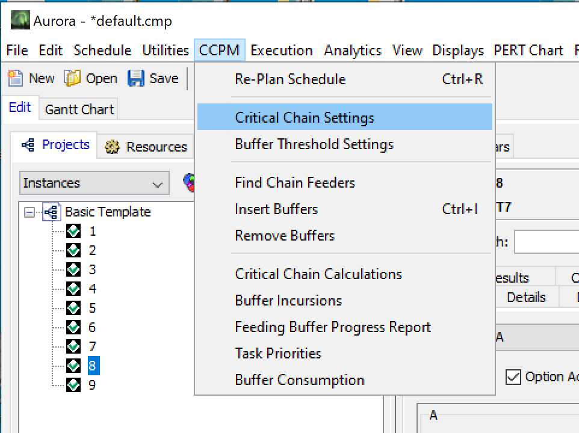Click the green check icon for task 3

73,269
